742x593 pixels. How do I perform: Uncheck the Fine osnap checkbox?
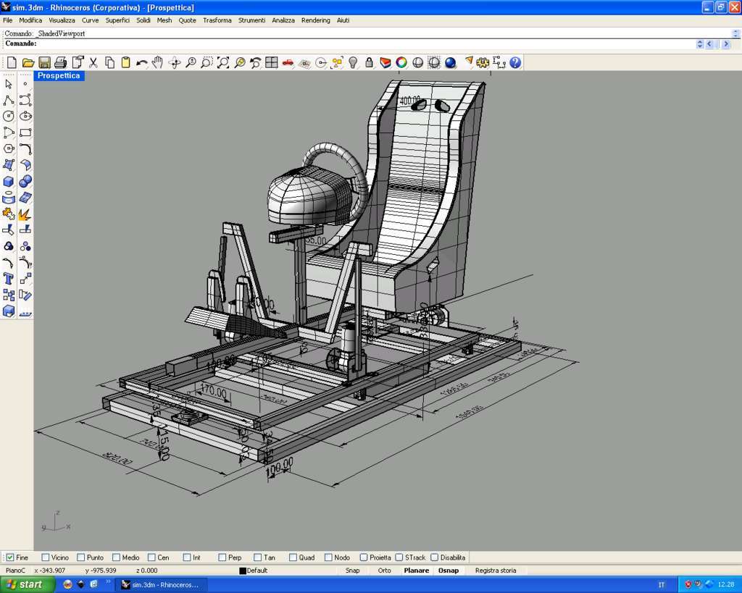(x=10, y=558)
